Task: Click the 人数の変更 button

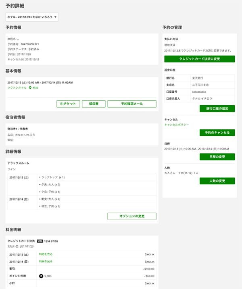Action: coord(217,181)
